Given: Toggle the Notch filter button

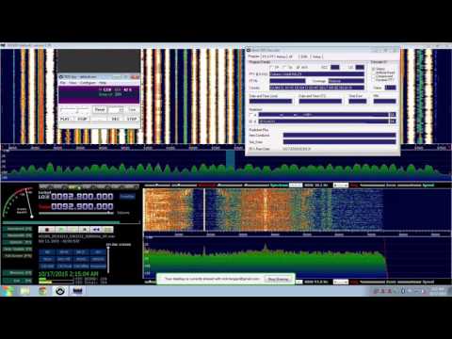Looking at the screenshot, I should pyautogui.click(x=81, y=259).
